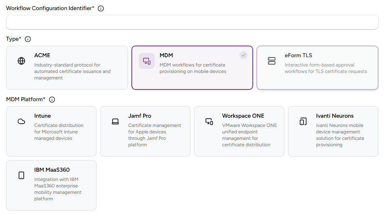
Task: Click the 'Type*' label
Action: (14, 39)
